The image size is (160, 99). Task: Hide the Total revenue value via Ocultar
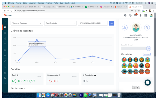tap(39, 76)
